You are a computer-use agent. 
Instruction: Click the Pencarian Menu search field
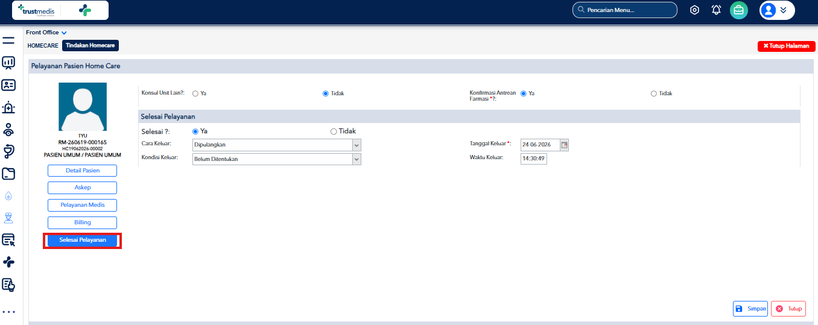[625, 10]
